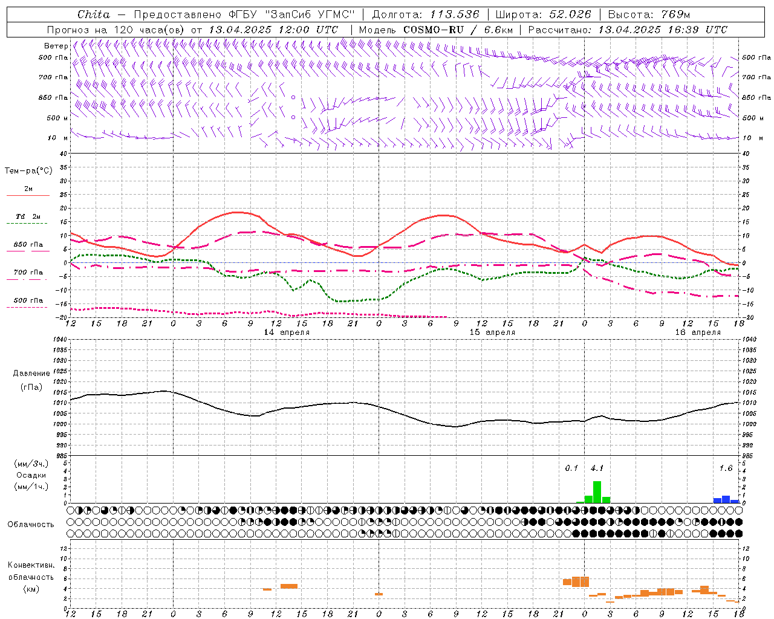Select the "Тем-ра(°C)" temperature label

coord(28,171)
